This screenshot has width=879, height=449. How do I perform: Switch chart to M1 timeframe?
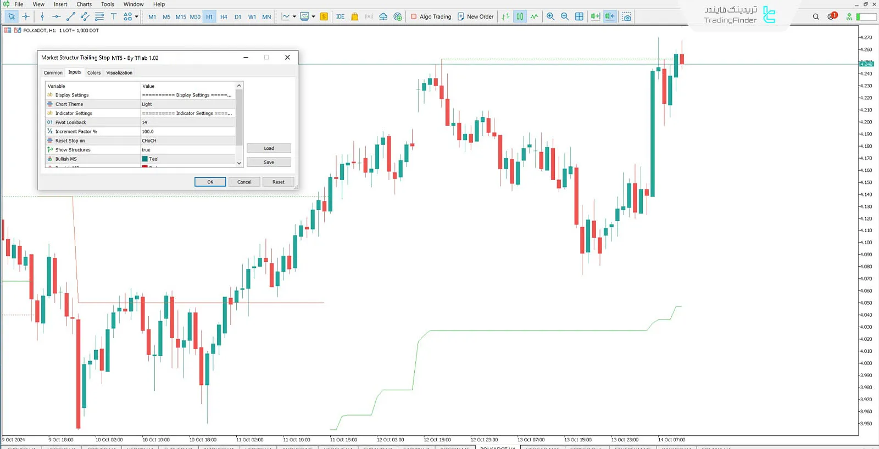(152, 16)
